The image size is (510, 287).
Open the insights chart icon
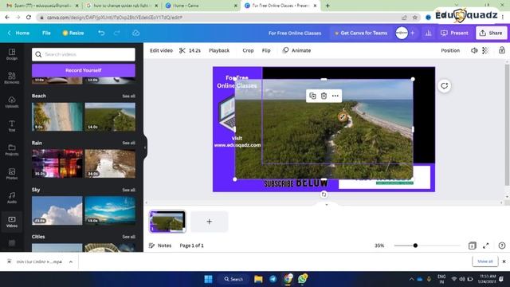click(x=429, y=33)
